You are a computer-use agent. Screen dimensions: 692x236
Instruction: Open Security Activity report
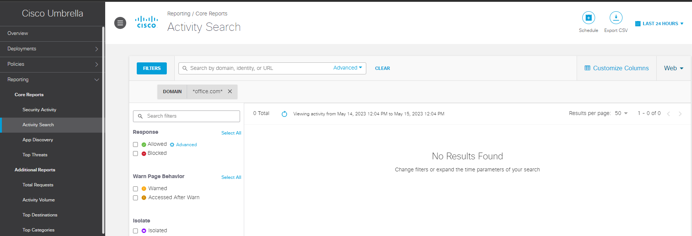39,110
